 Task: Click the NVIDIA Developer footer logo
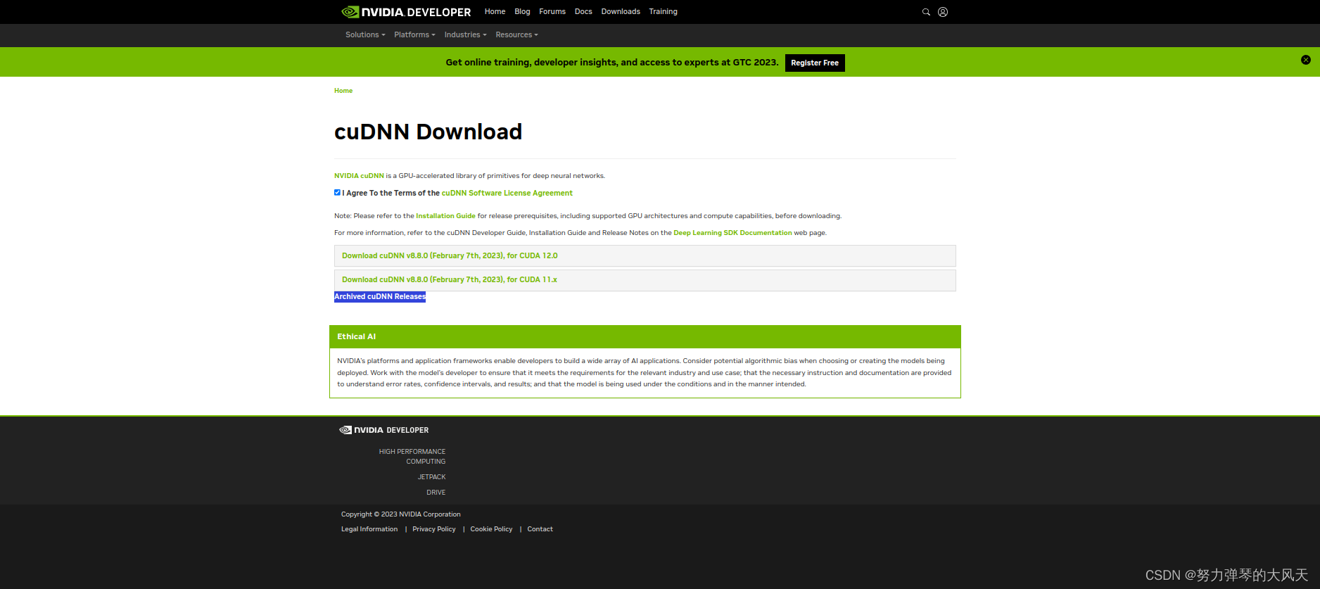384,430
